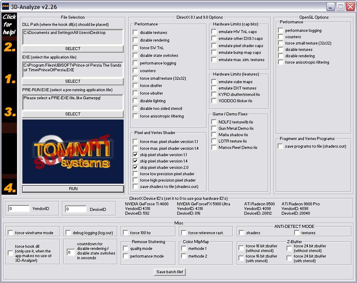Check 'emulate cube maps'
Viewport: 357px width, 283px height.
coord(214,81)
